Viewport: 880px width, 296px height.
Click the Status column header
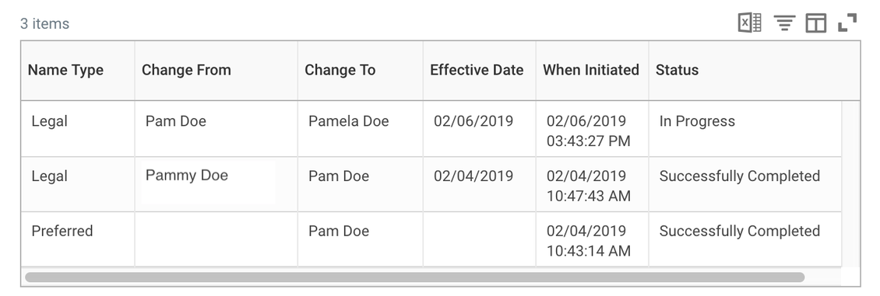678,70
